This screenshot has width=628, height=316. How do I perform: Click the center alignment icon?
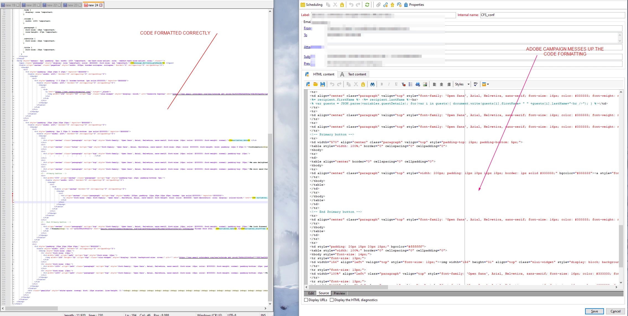[x=441, y=84]
